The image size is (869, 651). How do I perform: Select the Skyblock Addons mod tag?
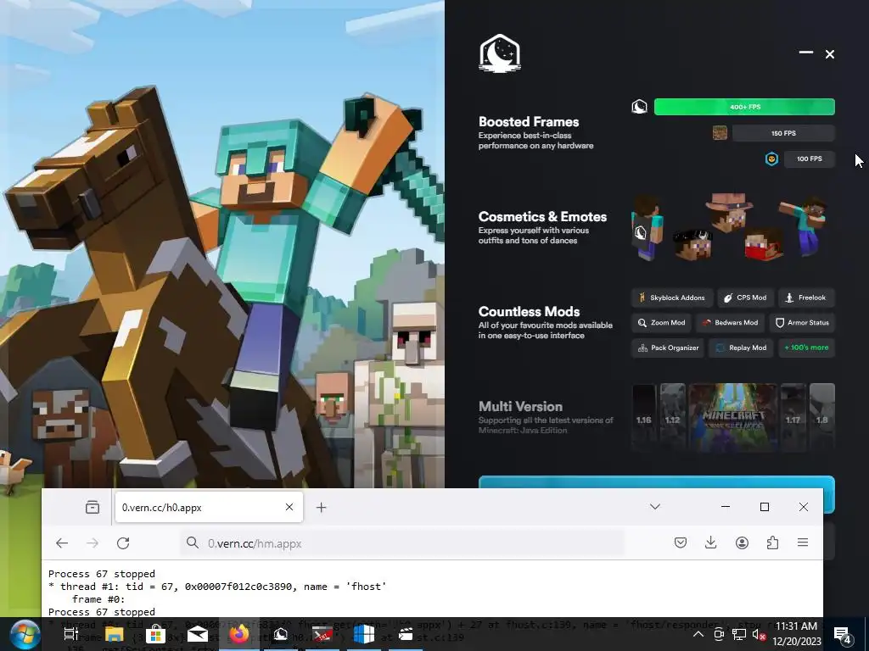click(672, 298)
